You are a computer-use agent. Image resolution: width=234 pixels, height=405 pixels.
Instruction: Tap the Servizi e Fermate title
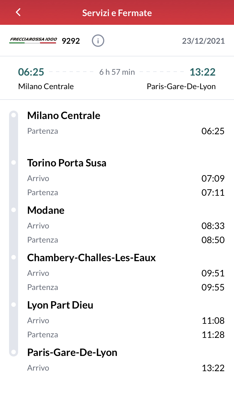pyautogui.click(x=117, y=13)
